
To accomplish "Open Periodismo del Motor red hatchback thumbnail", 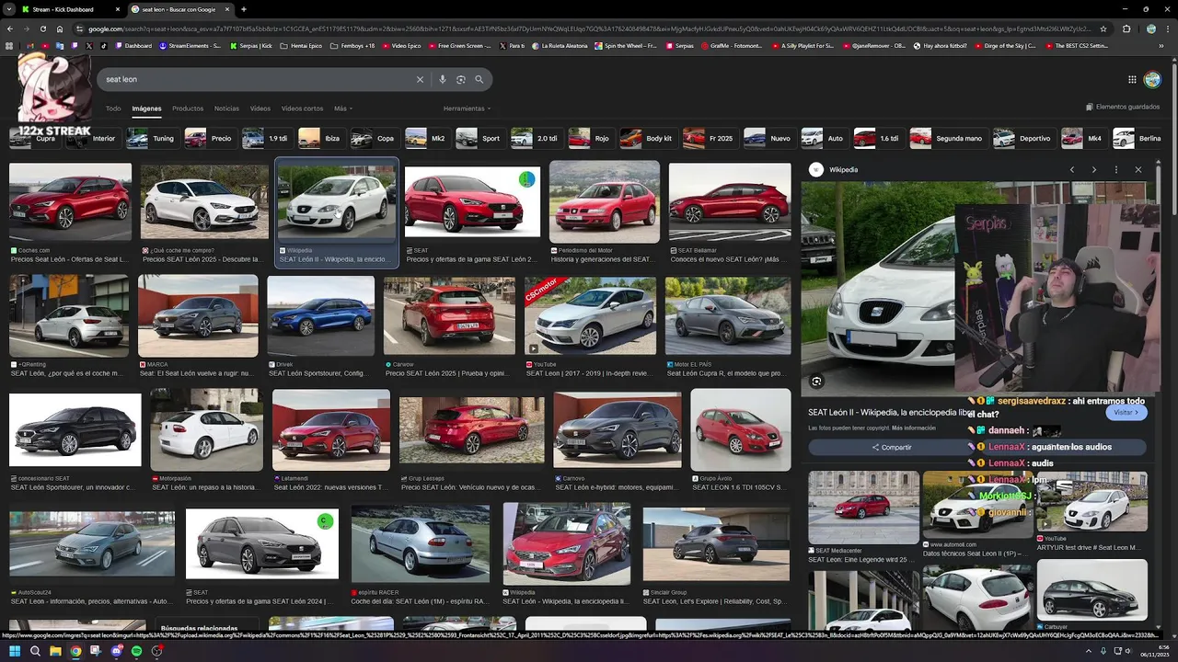I will click(x=605, y=201).
